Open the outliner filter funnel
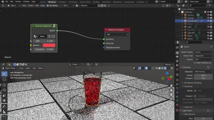Screen dimensions: 214x120 click(210, 5)
